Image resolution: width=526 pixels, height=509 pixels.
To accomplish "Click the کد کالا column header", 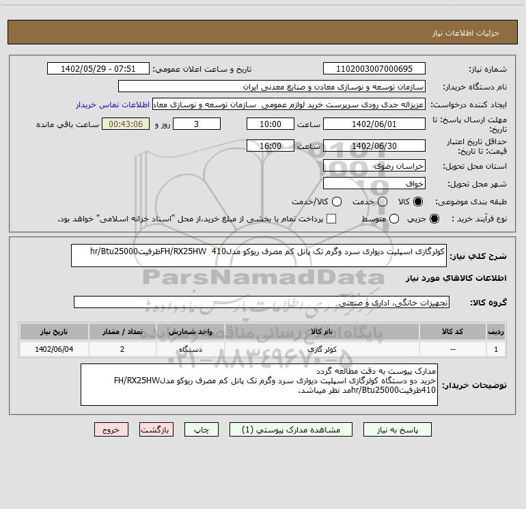I will [452, 331].
